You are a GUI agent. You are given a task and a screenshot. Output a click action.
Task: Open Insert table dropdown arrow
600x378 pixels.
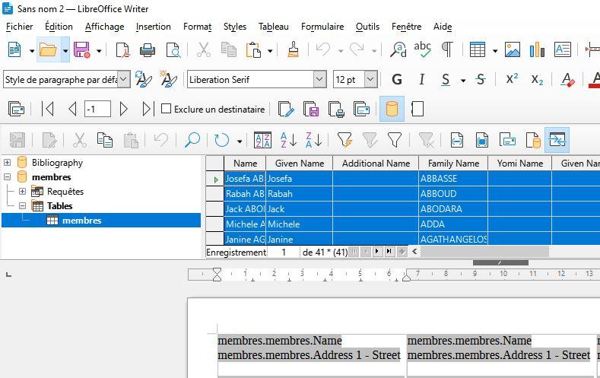[x=495, y=50]
